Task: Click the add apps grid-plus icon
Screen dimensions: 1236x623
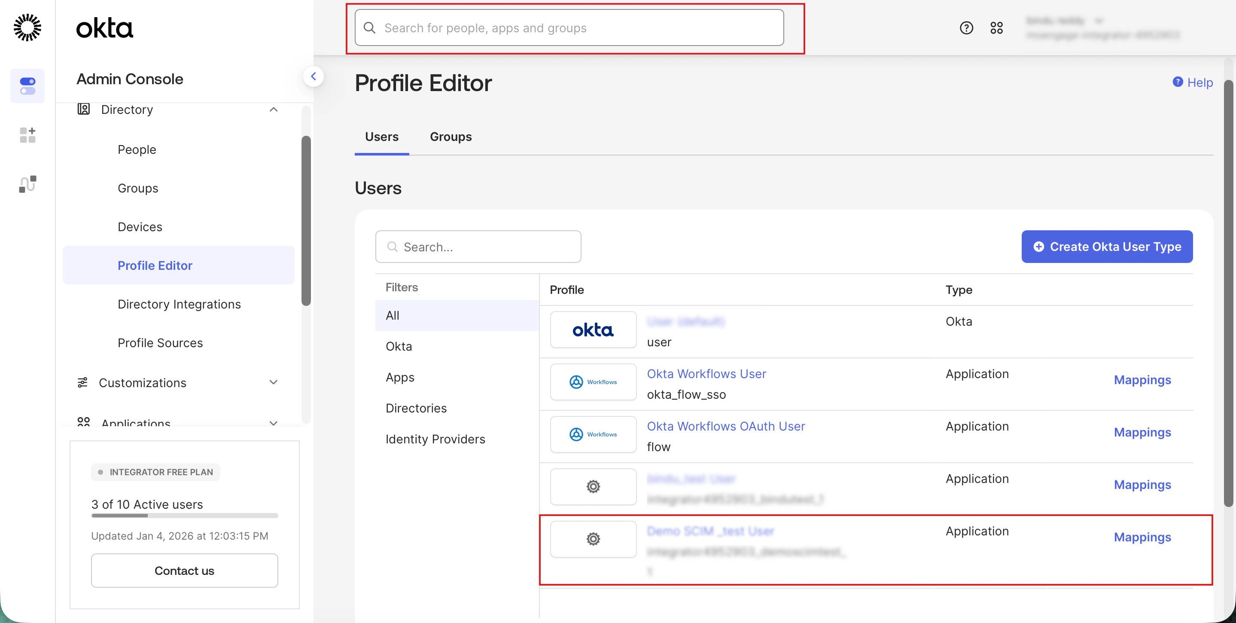Action: (27, 135)
